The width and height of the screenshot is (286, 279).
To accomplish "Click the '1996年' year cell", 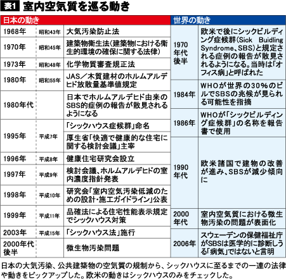I will tap(18, 159).
